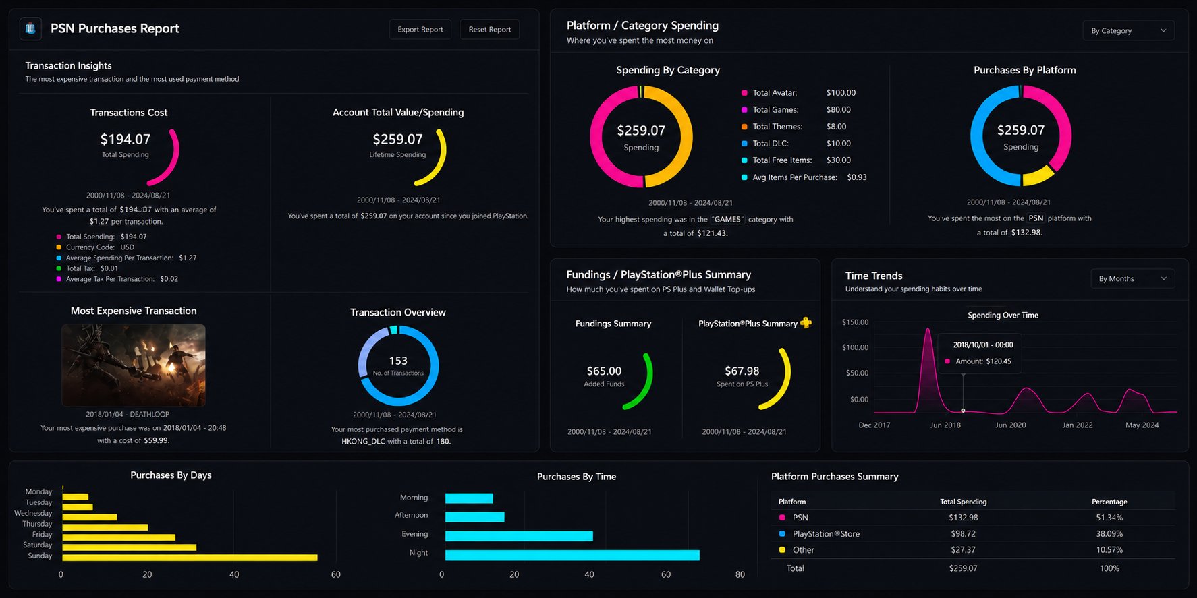Click the Total Games legend color dot
The width and height of the screenshot is (1197, 598).
[744, 110]
